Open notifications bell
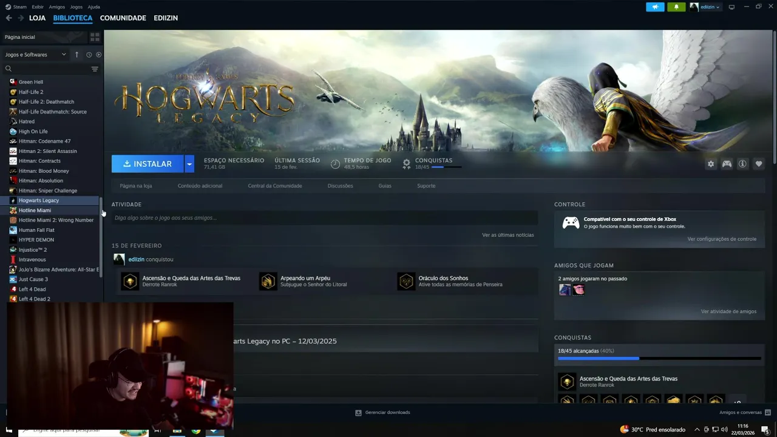Viewport: 777px width, 437px height. point(676,7)
